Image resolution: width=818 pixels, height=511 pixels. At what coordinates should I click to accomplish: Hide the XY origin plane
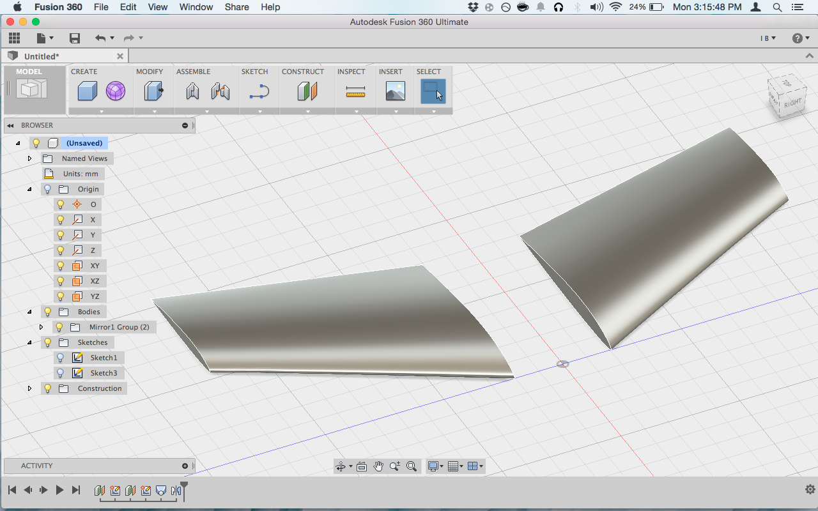pyautogui.click(x=61, y=266)
